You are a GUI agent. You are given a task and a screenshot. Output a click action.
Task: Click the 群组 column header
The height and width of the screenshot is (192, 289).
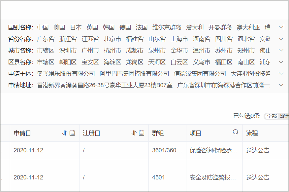(x=158, y=133)
